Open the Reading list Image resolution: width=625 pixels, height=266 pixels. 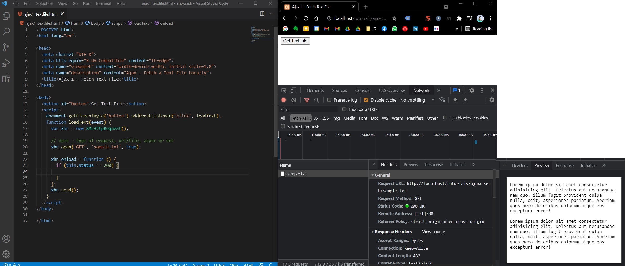[479, 29]
